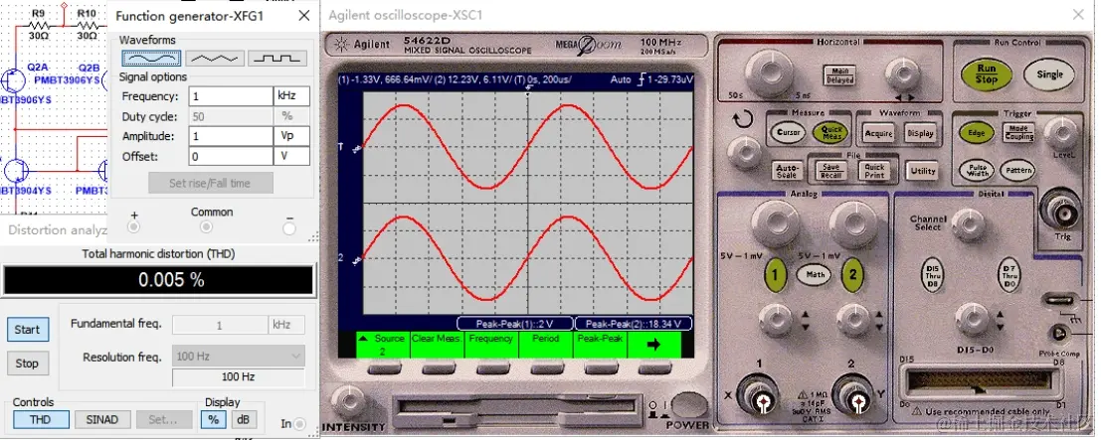Push the Acquire waveform button
This screenshot has width=1101, height=440.
pyautogui.click(x=878, y=133)
